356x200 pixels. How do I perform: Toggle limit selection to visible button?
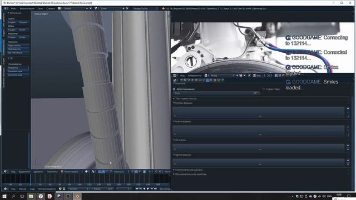[145, 172]
